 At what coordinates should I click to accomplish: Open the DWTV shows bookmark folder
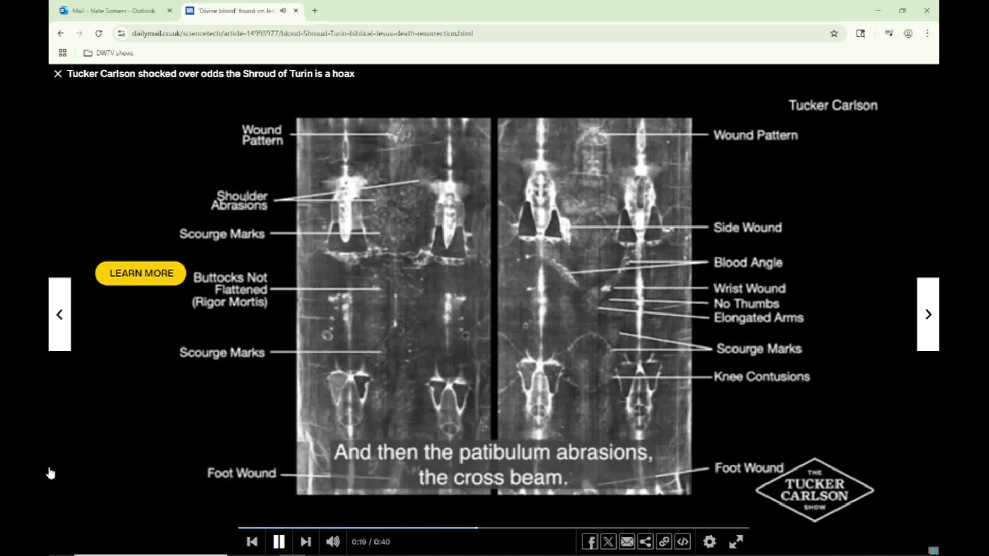point(108,53)
